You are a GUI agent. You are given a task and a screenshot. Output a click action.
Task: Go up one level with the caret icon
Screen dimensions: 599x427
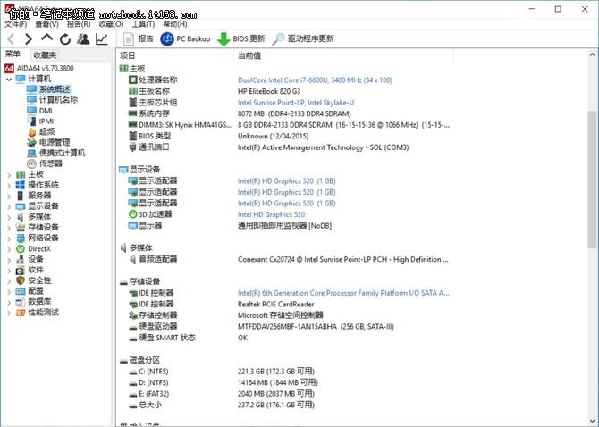pyautogui.click(x=47, y=38)
